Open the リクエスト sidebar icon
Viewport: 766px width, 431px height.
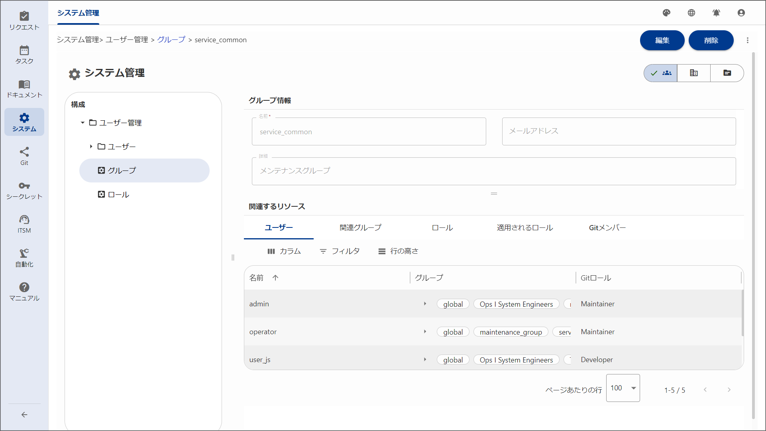pyautogui.click(x=24, y=21)
